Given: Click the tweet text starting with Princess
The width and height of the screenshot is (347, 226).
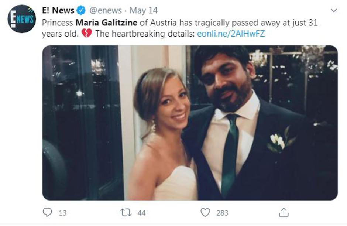Looking at the screenshot, I should coord(58,23).
